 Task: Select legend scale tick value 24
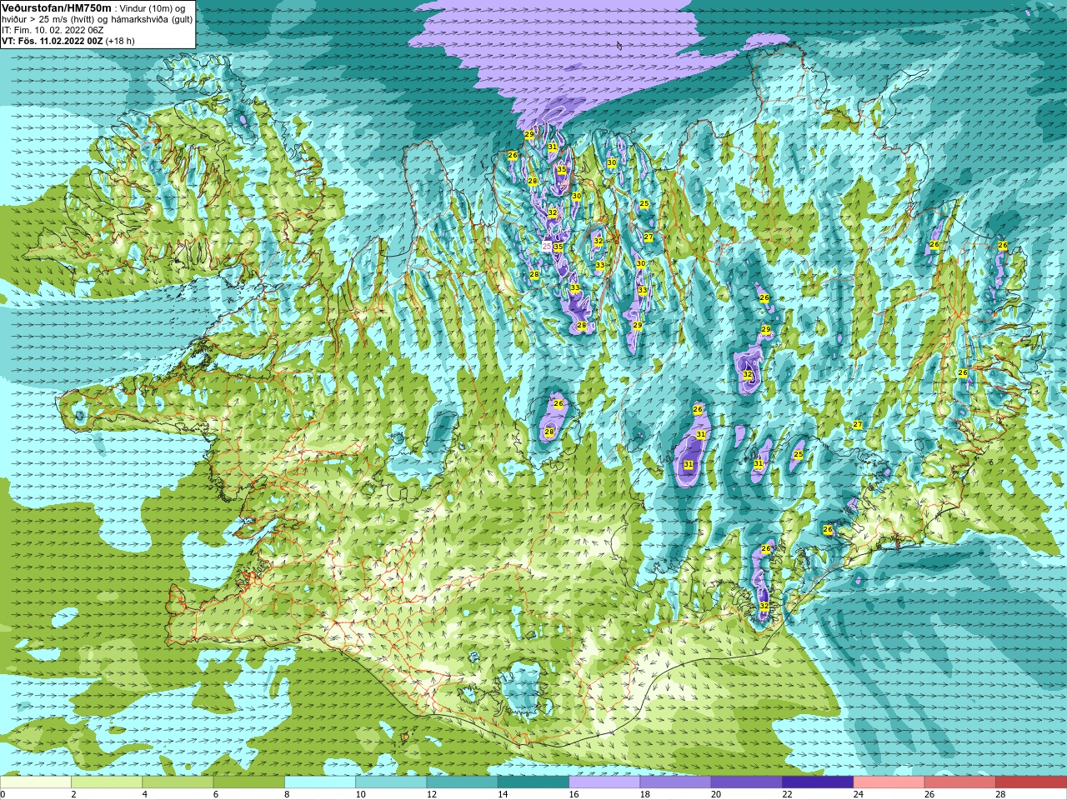(x=859, y=795)
